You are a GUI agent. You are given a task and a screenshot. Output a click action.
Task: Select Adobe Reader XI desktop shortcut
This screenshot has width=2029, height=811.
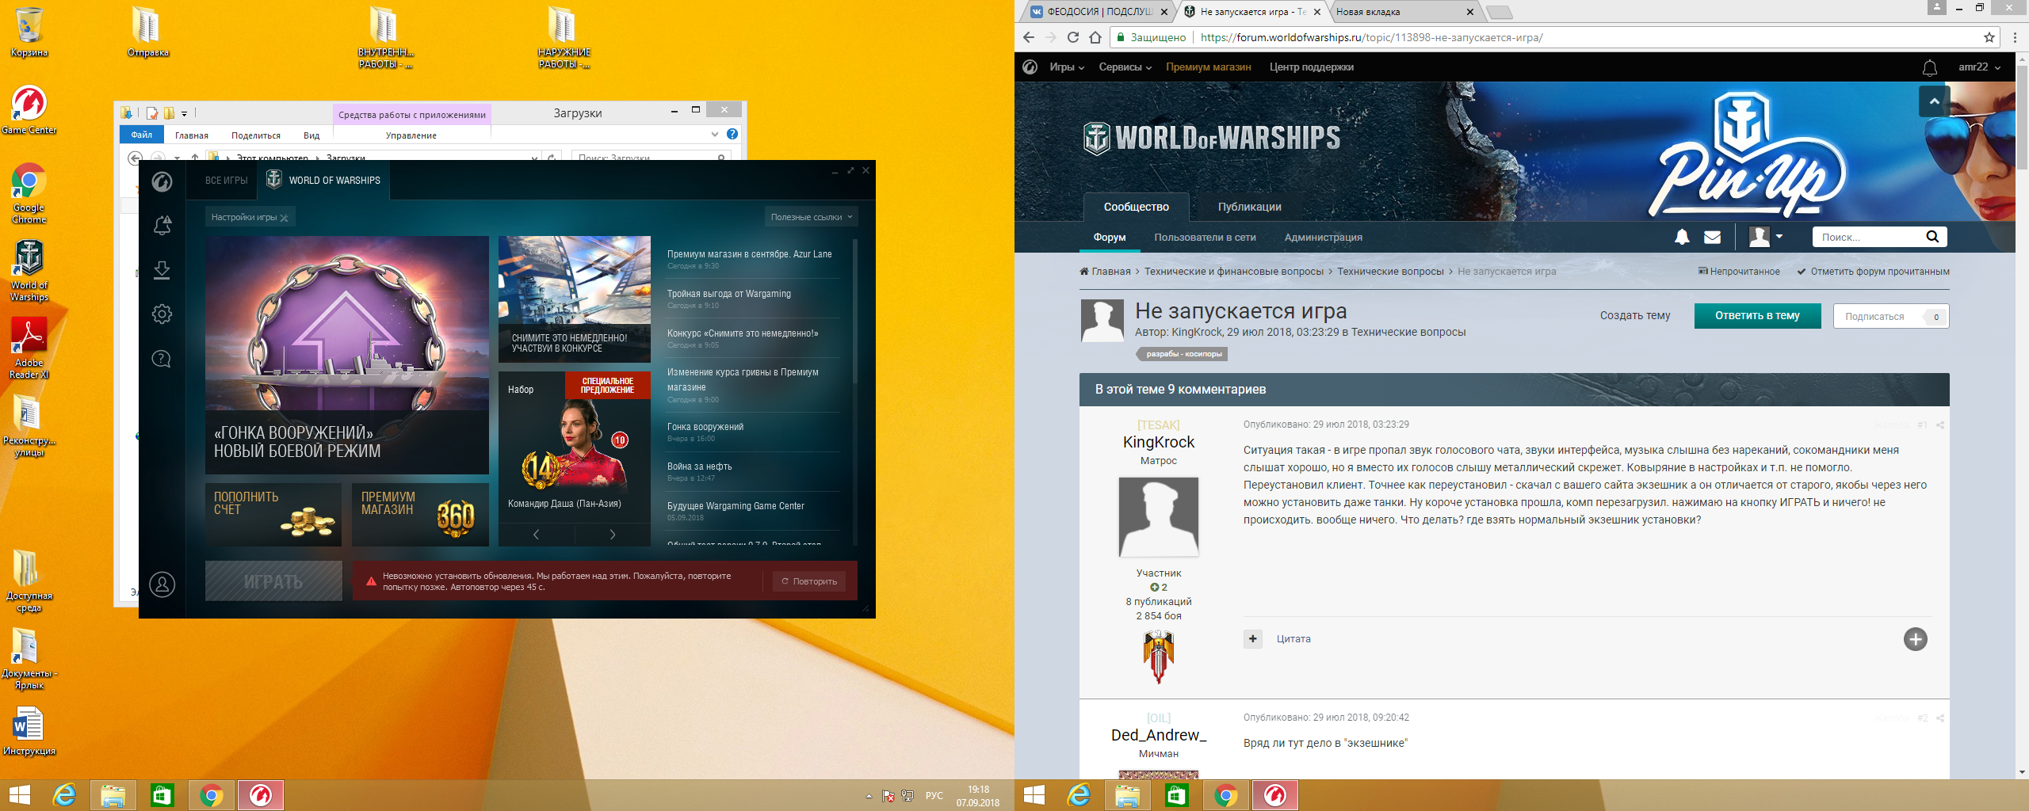[x=29, y=348]
